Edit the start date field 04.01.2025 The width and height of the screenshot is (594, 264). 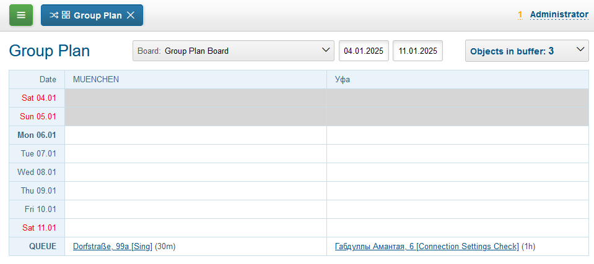pyautogui.click(x=364, y=51)
